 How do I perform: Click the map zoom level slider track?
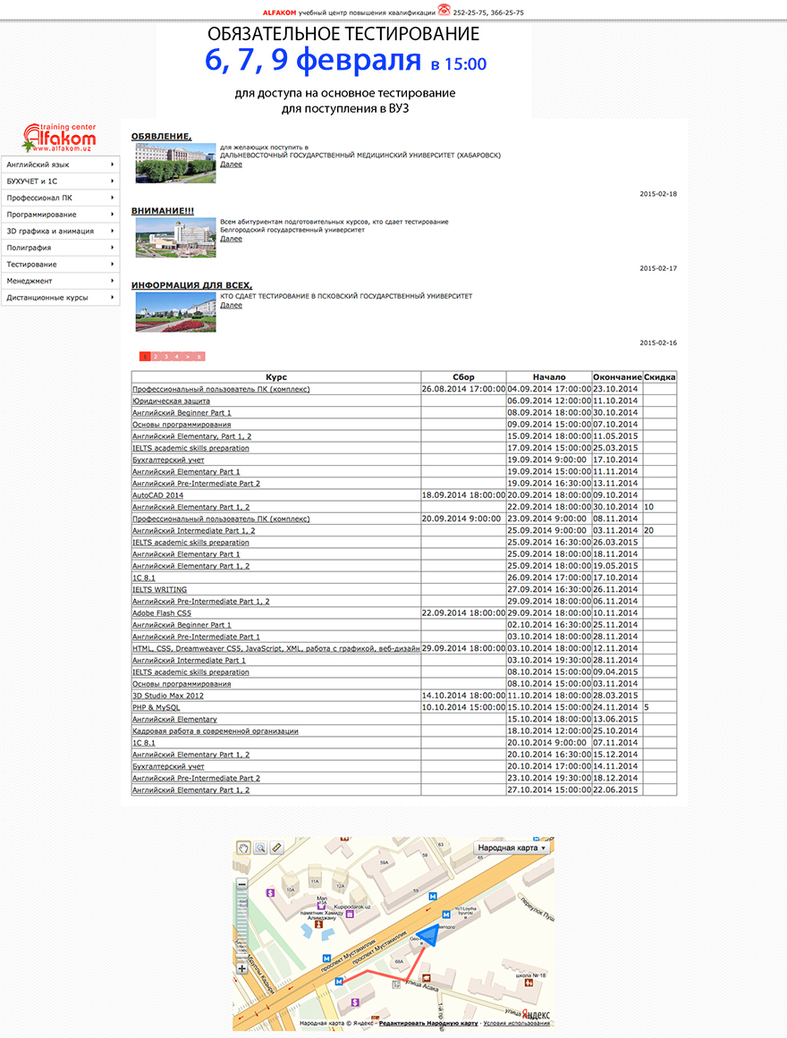pyautogui.click(x=241, y=925)
